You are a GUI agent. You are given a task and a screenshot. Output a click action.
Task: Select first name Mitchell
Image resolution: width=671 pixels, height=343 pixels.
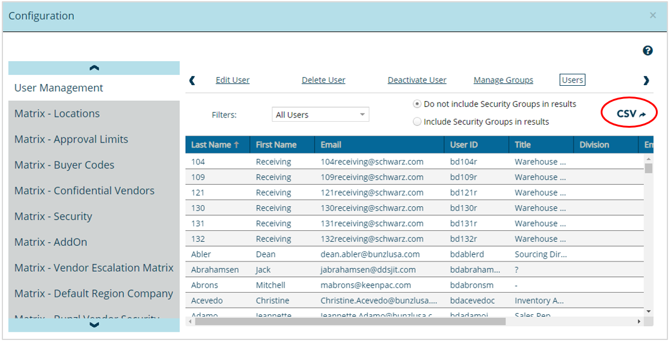[x=271, y=285]
